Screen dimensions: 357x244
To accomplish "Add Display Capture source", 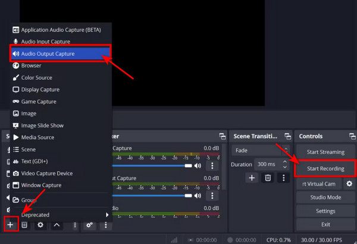I will 61,89.
